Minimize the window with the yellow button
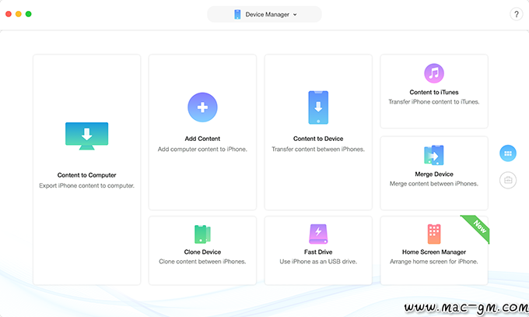Screen dimensions: 529x317 click(19, 14)
